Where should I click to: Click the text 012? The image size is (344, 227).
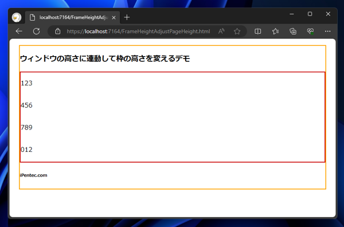(26, 150)
